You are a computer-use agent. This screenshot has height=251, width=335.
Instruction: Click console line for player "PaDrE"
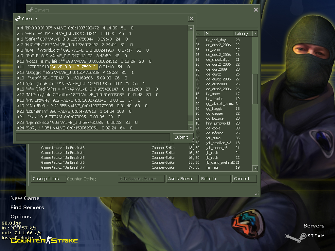72,56
